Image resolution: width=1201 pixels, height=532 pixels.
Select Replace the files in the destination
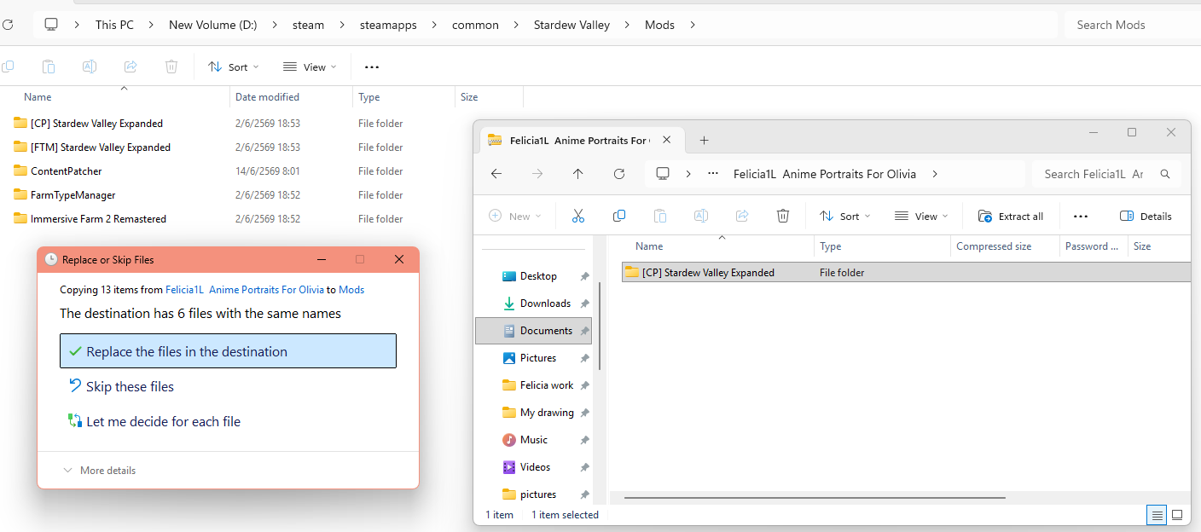(x=228, y=351)
